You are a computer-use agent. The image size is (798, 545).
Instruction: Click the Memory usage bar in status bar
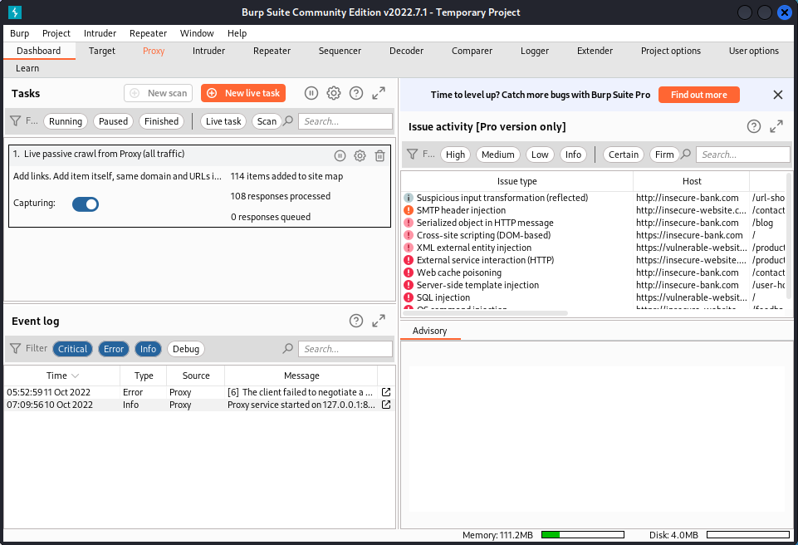(583, 535)
